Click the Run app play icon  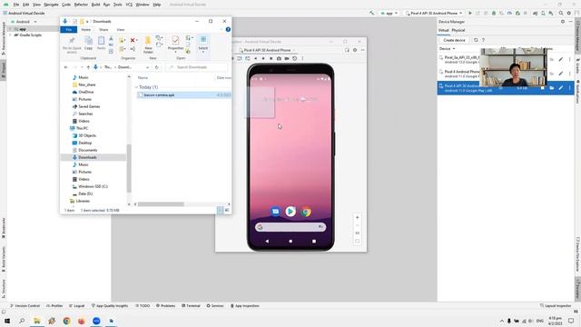(470, 13)
